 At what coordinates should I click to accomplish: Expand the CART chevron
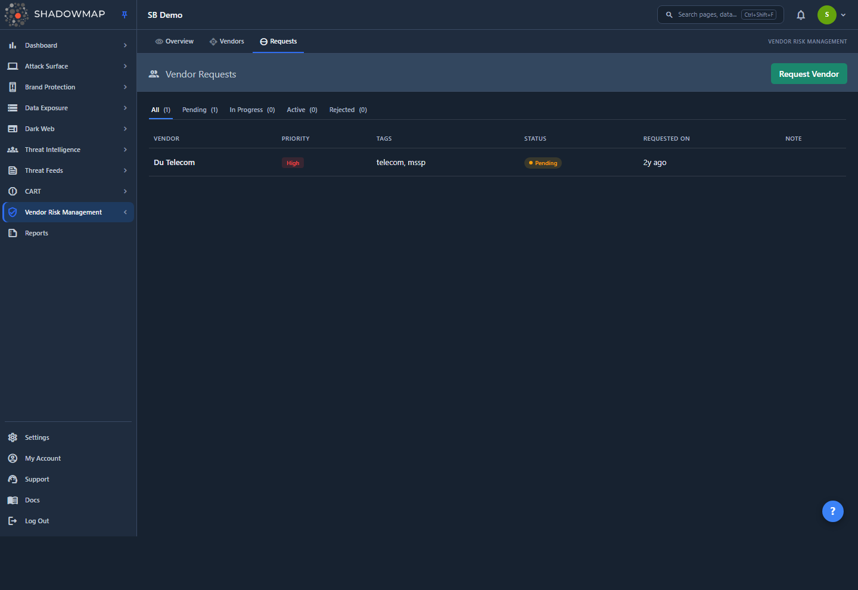point(125,191)
